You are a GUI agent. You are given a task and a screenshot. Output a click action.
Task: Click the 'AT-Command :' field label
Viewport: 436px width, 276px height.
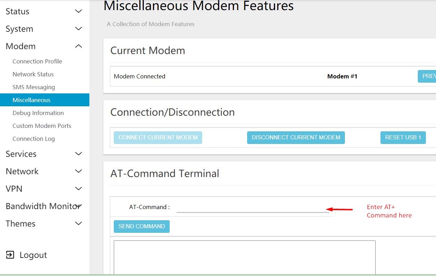click(x=149, y=207)
